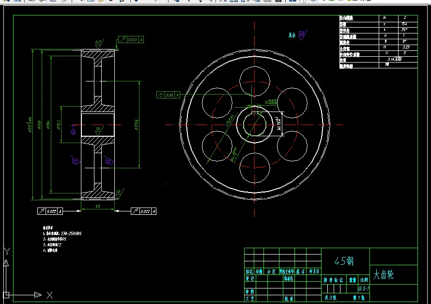Select the bottom-left 0.022 A runout tolerance frame
431x304 pixels.
50,211
